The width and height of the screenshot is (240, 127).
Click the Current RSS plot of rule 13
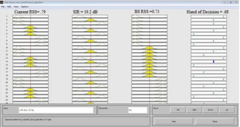31,58
